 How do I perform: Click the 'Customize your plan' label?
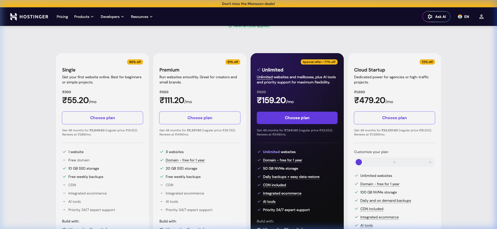[371, 152]
